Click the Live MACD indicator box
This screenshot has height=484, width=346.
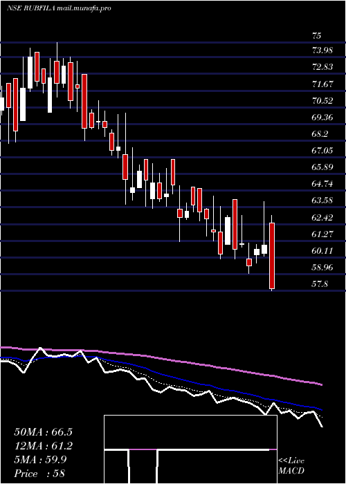coord(190,449)
